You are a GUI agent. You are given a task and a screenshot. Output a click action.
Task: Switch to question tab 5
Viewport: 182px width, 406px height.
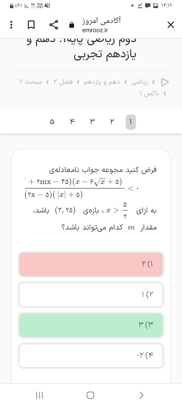(x=52, y=122)
